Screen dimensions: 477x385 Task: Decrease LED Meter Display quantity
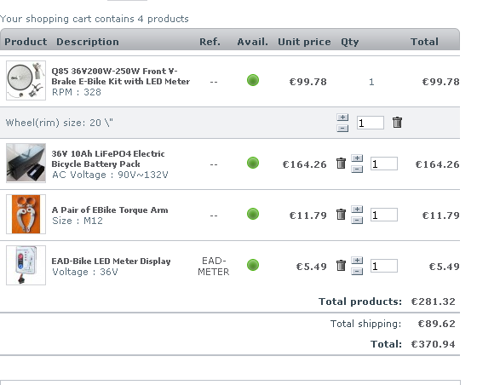pyautogui.click(x=357, y=271)
